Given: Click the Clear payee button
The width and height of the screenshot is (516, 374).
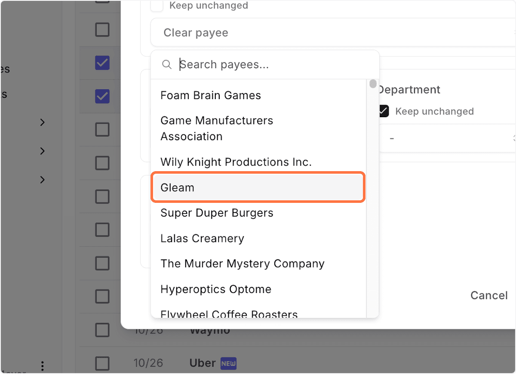Looking at the screenshot, I should pyautogui.click(x=196, y=32).
